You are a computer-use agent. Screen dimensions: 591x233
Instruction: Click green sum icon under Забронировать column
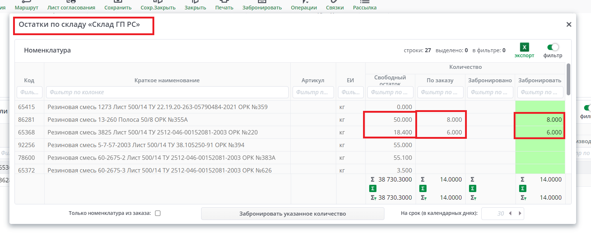point(522,188)
